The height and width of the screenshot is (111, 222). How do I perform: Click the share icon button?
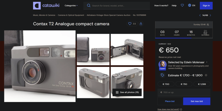pos(141,24)
